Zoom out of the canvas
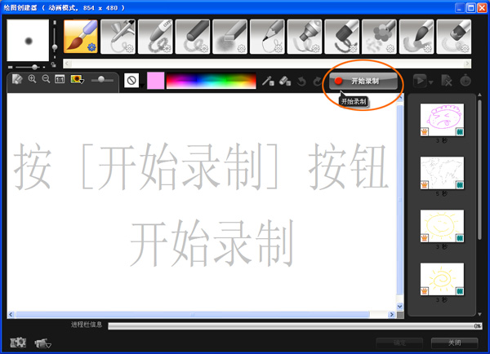Image resolution: width=490 pixels, height=354 pixels. tap(46, 79)
